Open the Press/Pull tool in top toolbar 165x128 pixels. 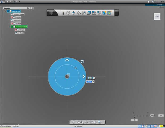(73, 13)
